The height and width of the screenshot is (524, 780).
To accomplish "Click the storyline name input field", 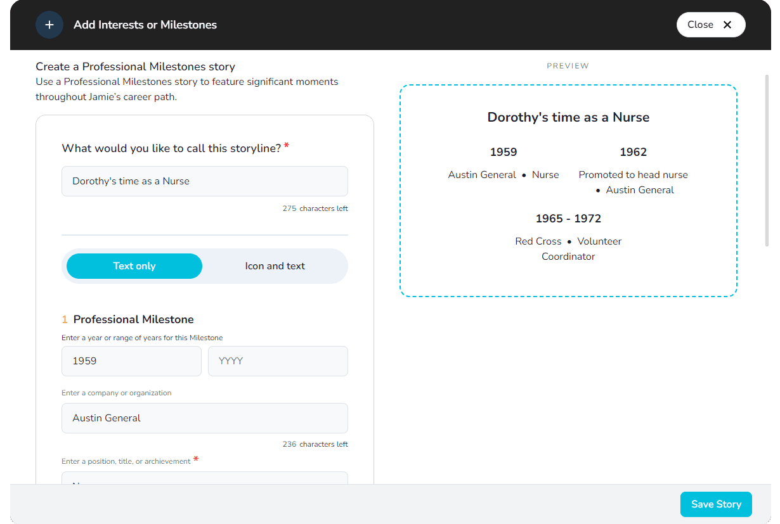I will [204, 181].
